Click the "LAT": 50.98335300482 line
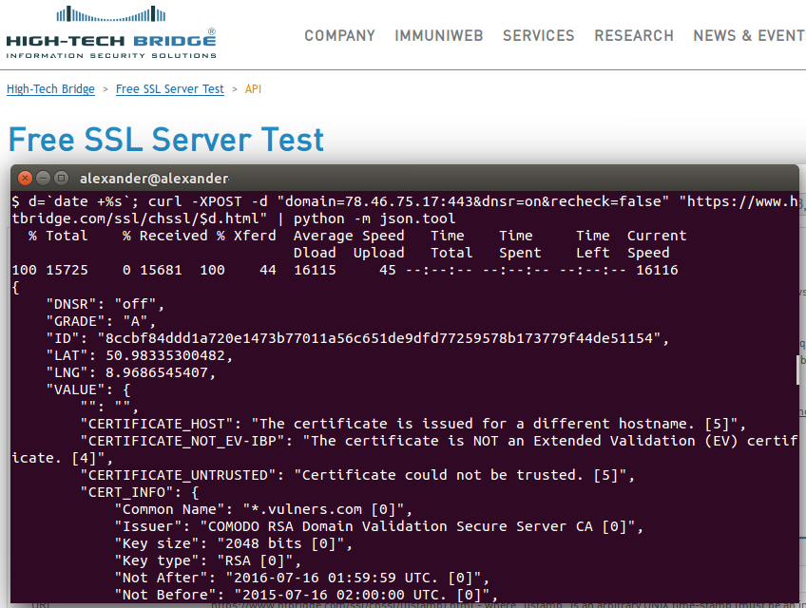Viewport: 806px width, 608px height. click(x=140, y=355)
